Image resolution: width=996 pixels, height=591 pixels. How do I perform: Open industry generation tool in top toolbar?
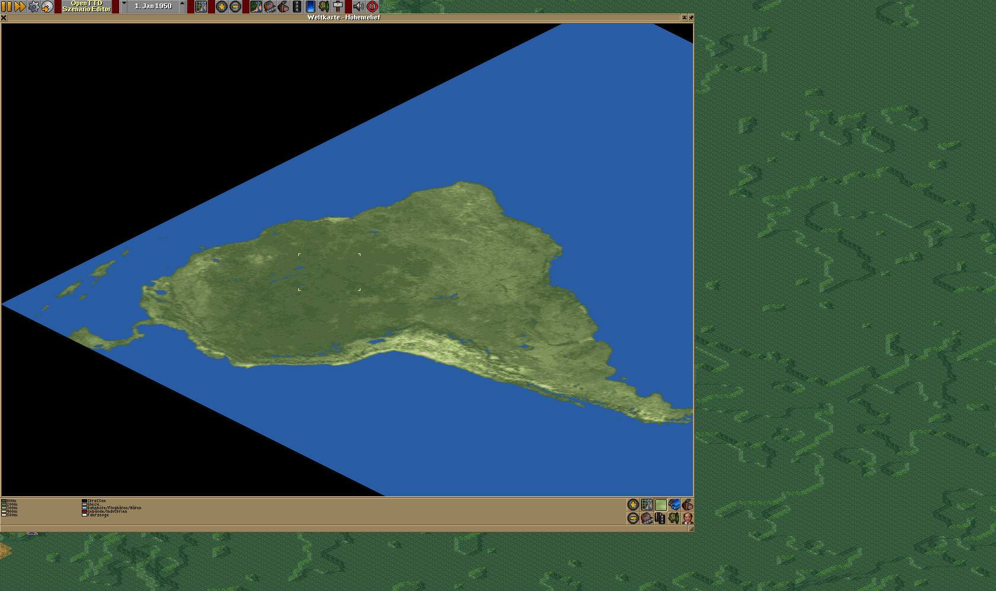point(283,7)
